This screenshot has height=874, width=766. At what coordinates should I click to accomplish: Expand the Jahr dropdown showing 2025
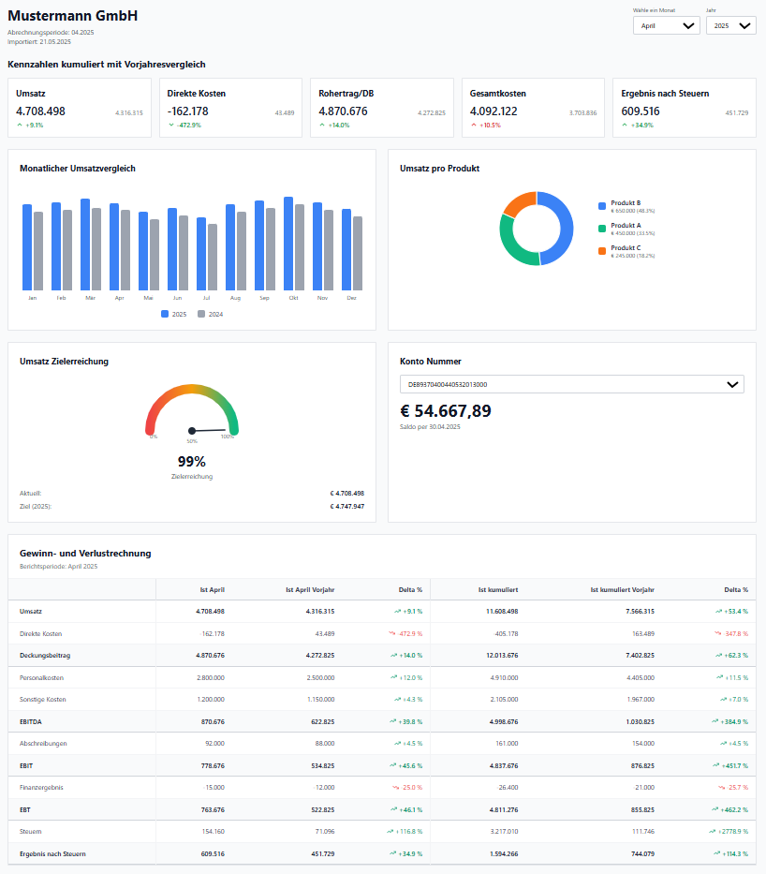tap(730, 26)
